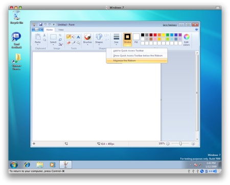Pick the yellow color swatch

tap(164, 35)
